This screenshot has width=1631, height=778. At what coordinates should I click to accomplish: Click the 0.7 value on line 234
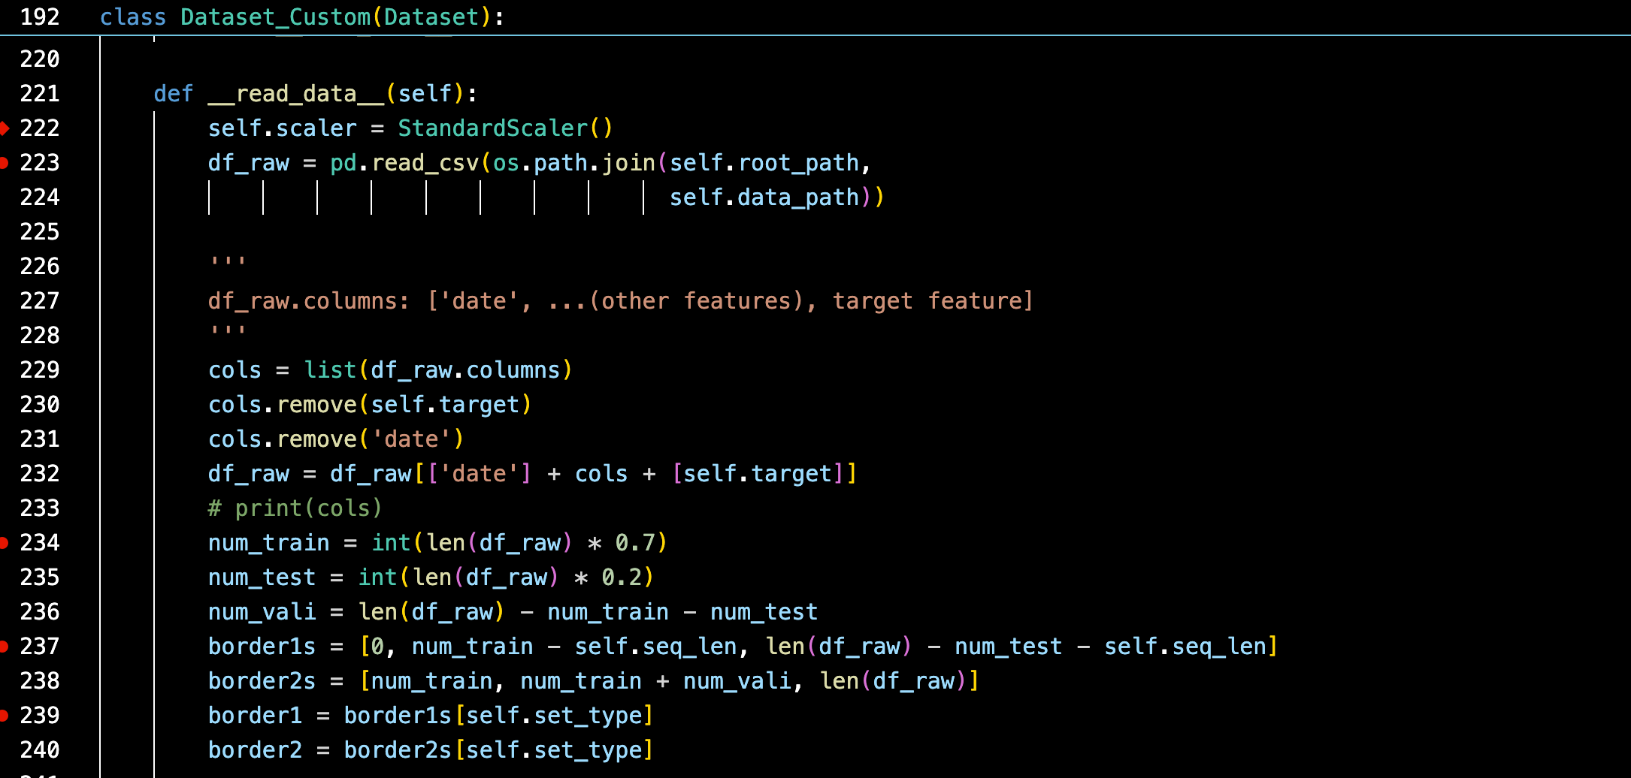(x=635, y=543)
